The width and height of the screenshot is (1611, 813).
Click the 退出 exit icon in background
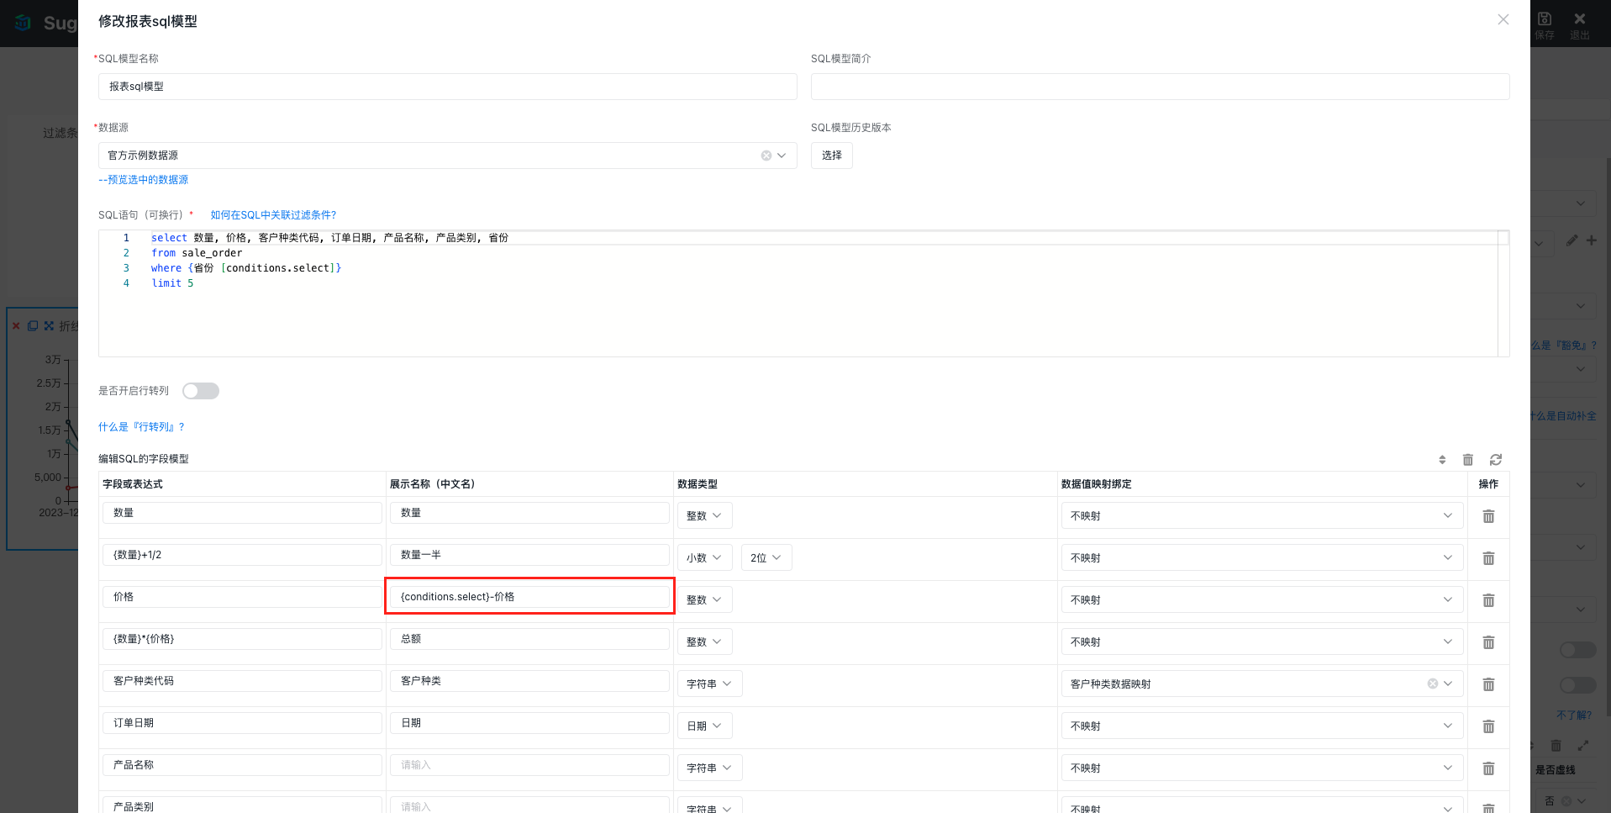point(1580,24)
